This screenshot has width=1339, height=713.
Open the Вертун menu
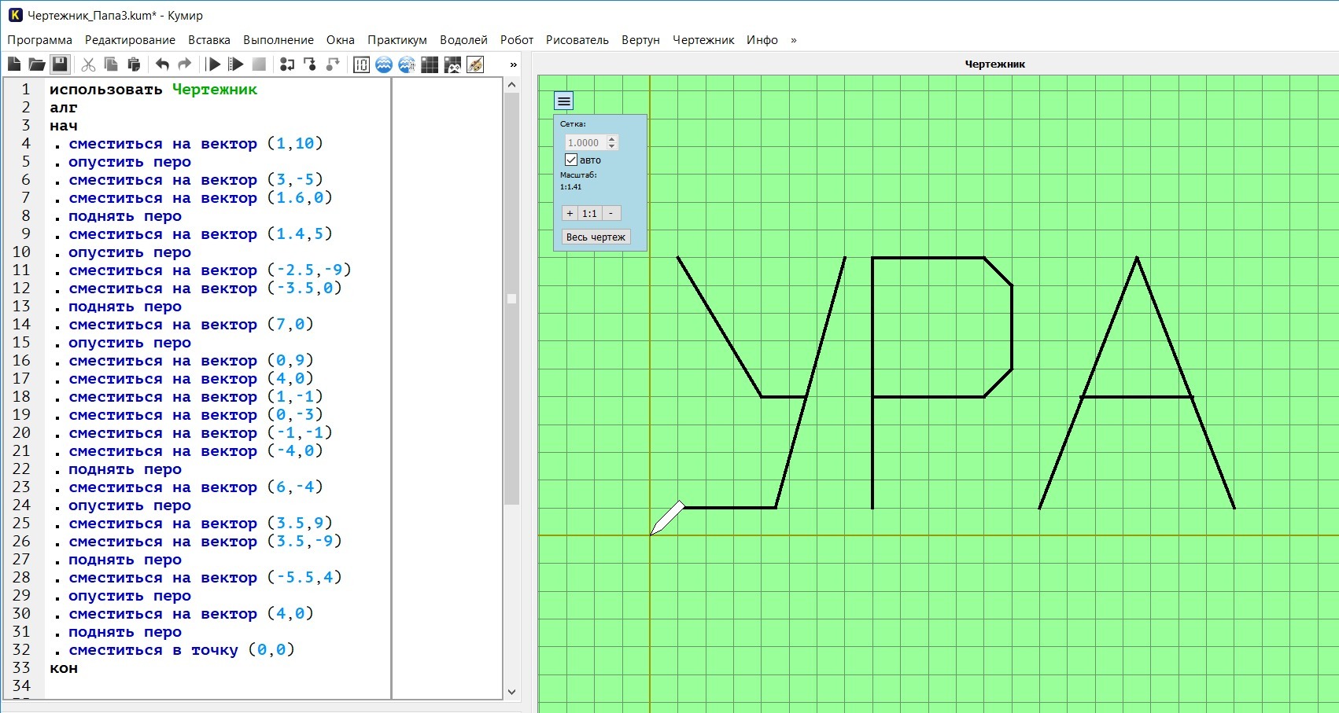tap(640, 40)
